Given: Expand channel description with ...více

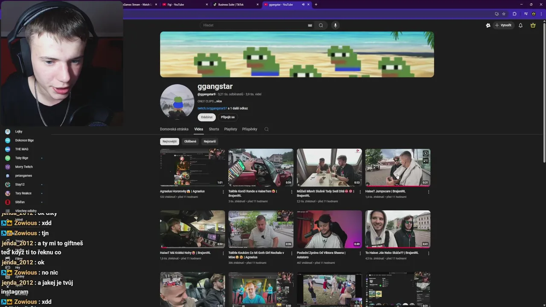Looking at the screenshot, I should [218, 101].
